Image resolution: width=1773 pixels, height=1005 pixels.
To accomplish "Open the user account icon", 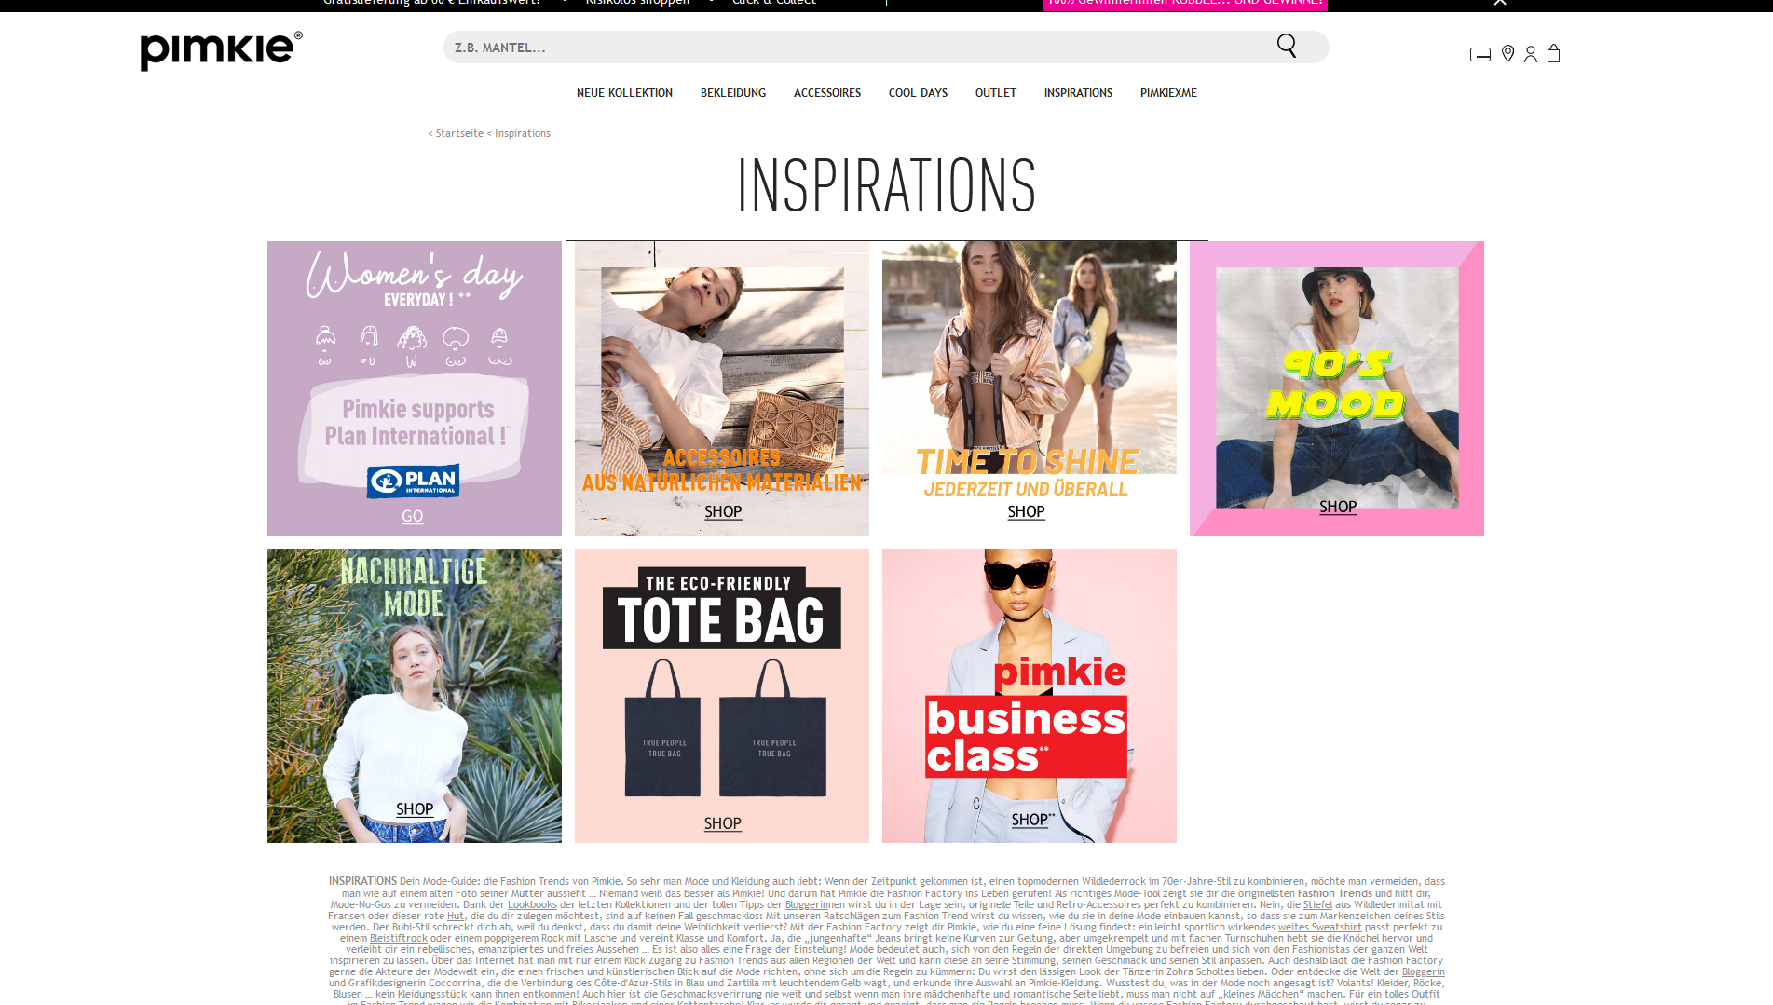I will coord(1531,54).
